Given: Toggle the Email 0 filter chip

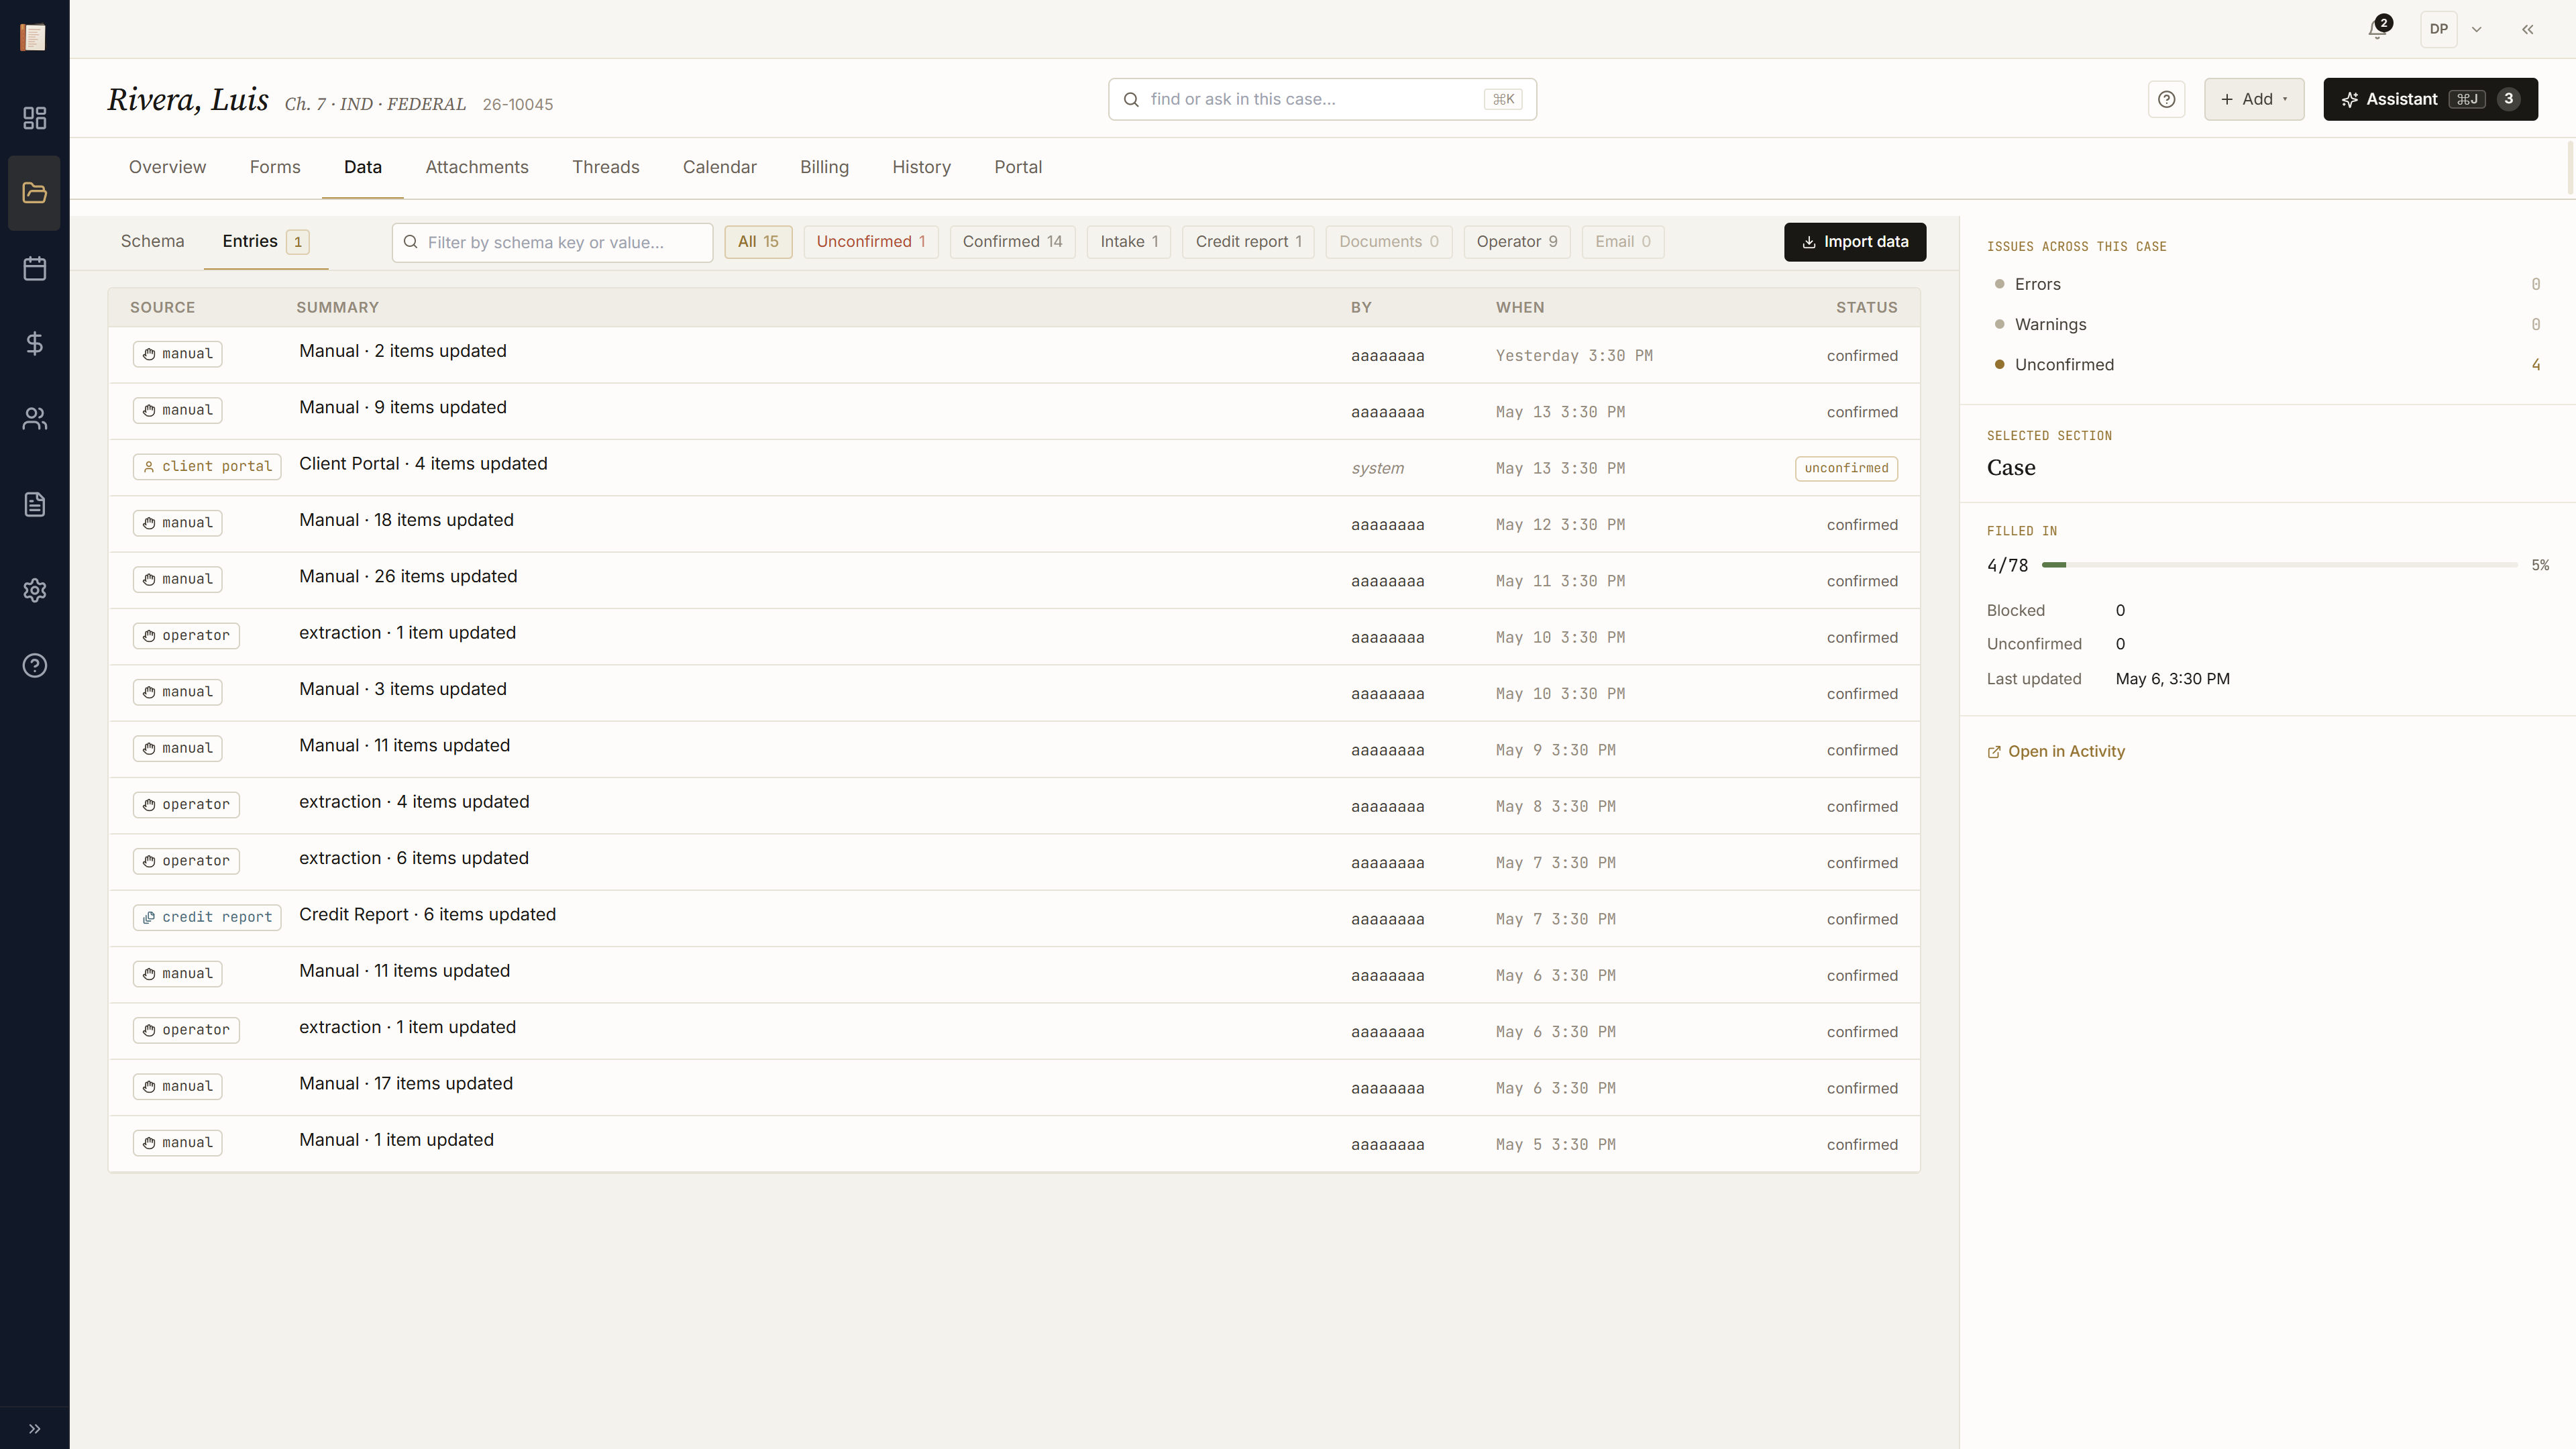Looking at the screenshot, I should (x=1622, y=241).
